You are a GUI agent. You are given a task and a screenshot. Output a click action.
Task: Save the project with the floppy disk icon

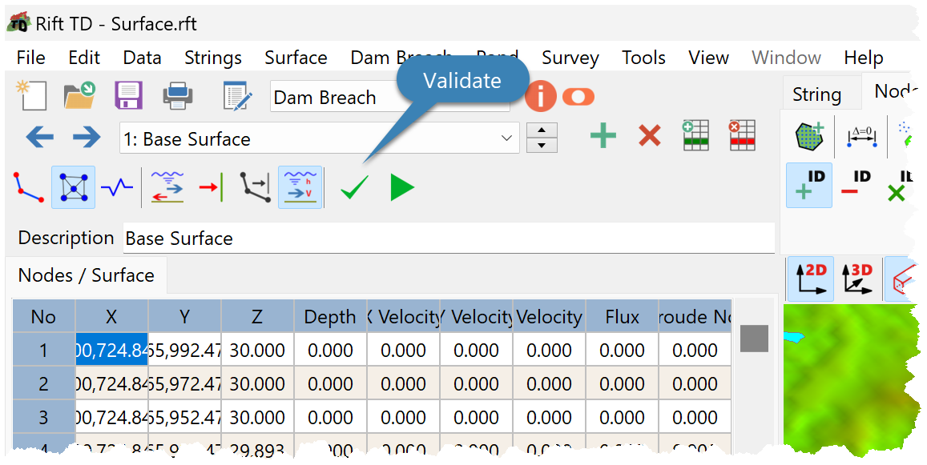coord(129,96)
